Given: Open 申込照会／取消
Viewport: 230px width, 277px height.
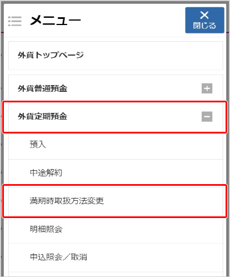Looking at the screenshot, I should (58, 257).
